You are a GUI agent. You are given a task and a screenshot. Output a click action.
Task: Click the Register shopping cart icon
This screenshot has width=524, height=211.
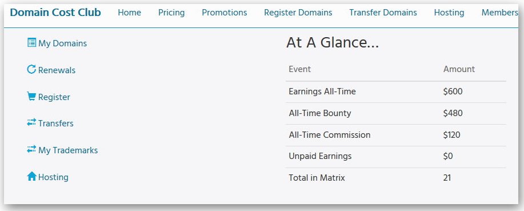31,96
